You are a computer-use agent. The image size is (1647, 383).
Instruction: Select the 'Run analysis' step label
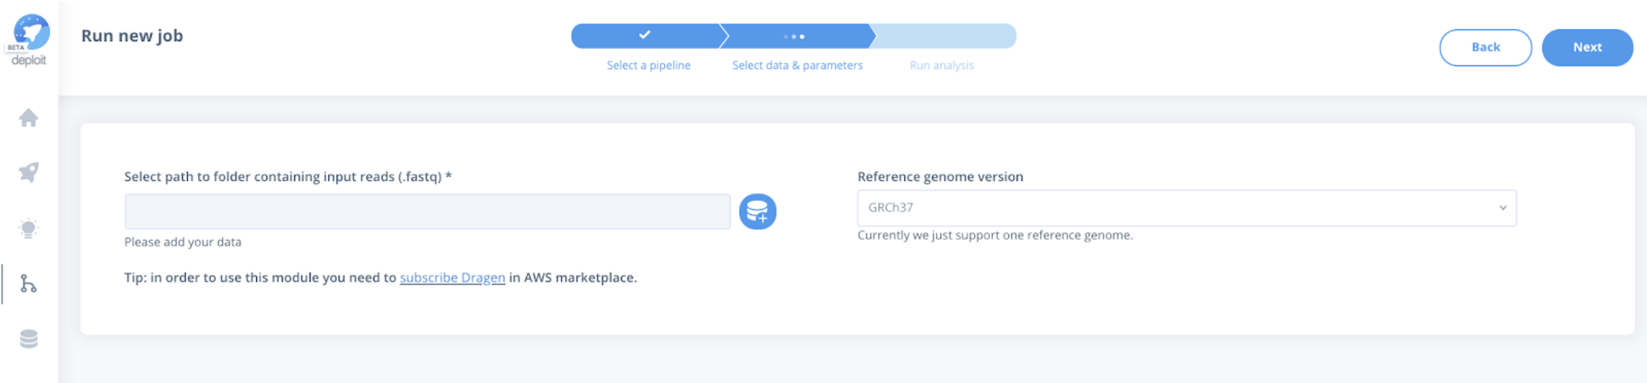click(942, 65)
